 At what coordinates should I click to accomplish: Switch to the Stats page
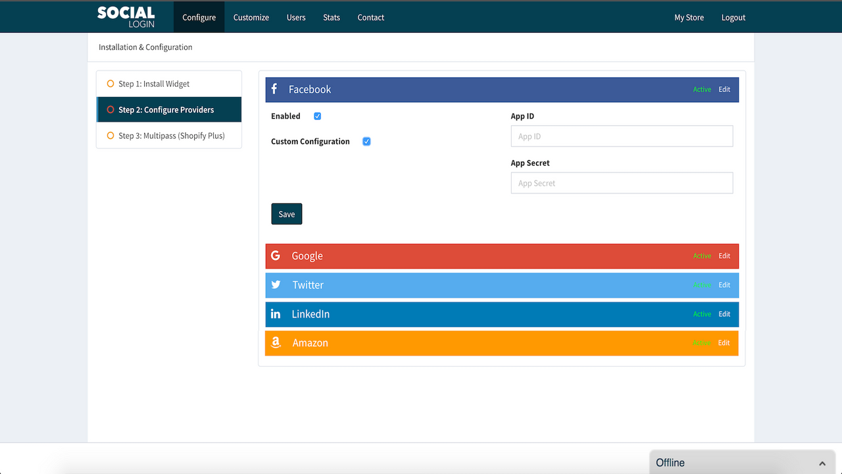[x=331, y=17]
